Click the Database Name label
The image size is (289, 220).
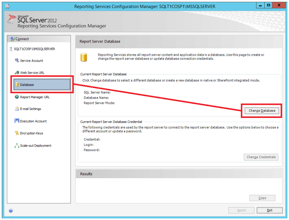coord(96,98)
